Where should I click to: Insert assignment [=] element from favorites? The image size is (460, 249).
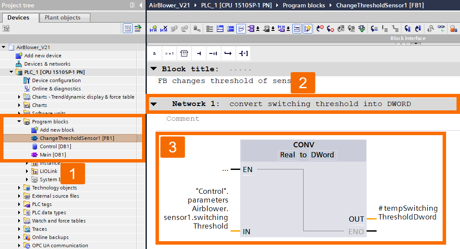pos(243,53)
